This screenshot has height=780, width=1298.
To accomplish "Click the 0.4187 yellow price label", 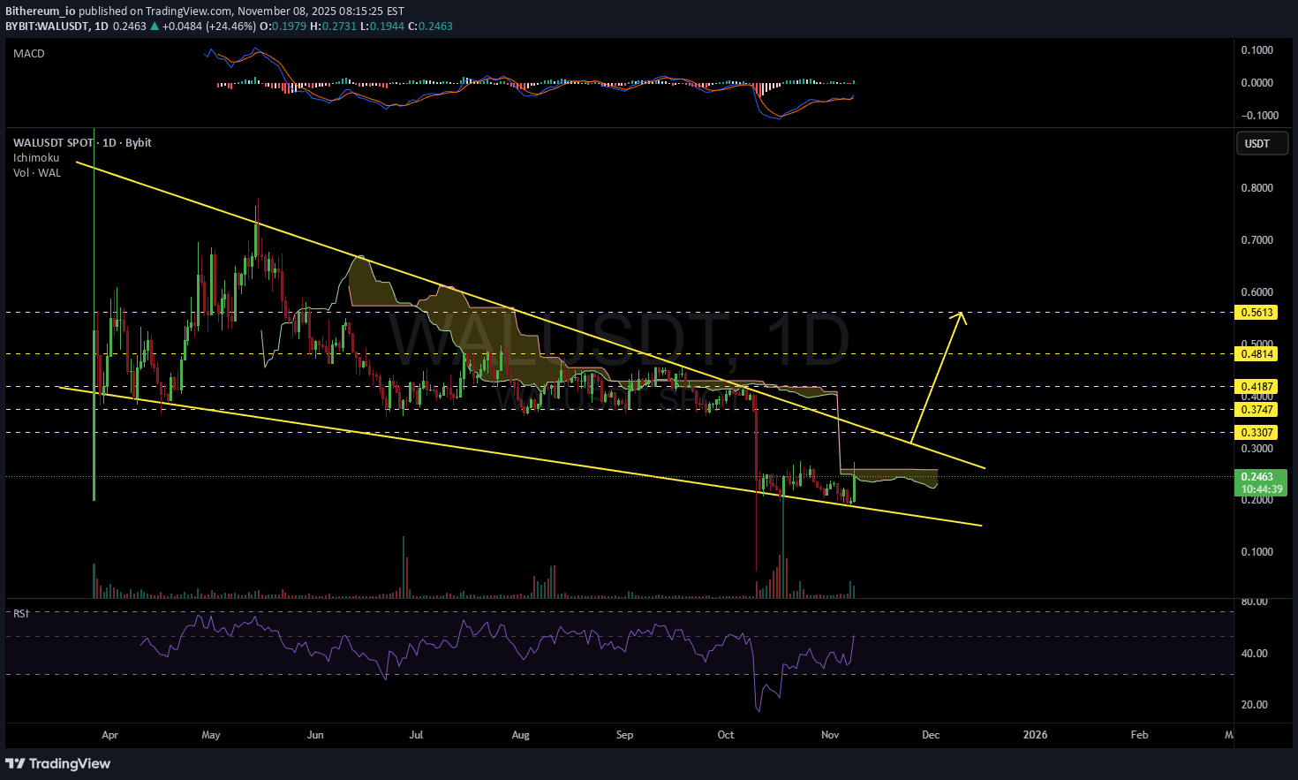I will tap(1257, 387).
